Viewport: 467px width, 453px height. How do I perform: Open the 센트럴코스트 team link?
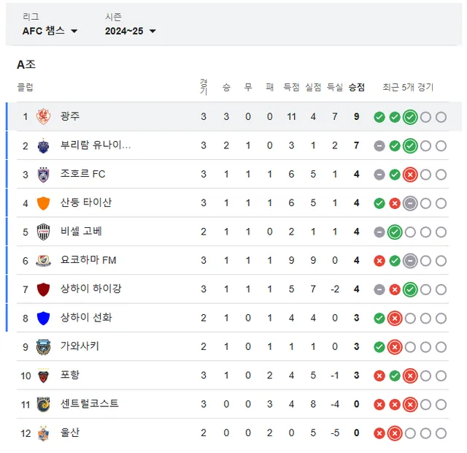point(89,403)
